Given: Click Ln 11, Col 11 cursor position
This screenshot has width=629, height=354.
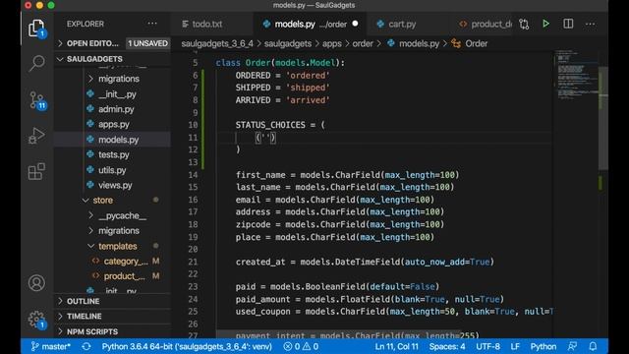Looking at the screenshot, I should coord(396,346).
